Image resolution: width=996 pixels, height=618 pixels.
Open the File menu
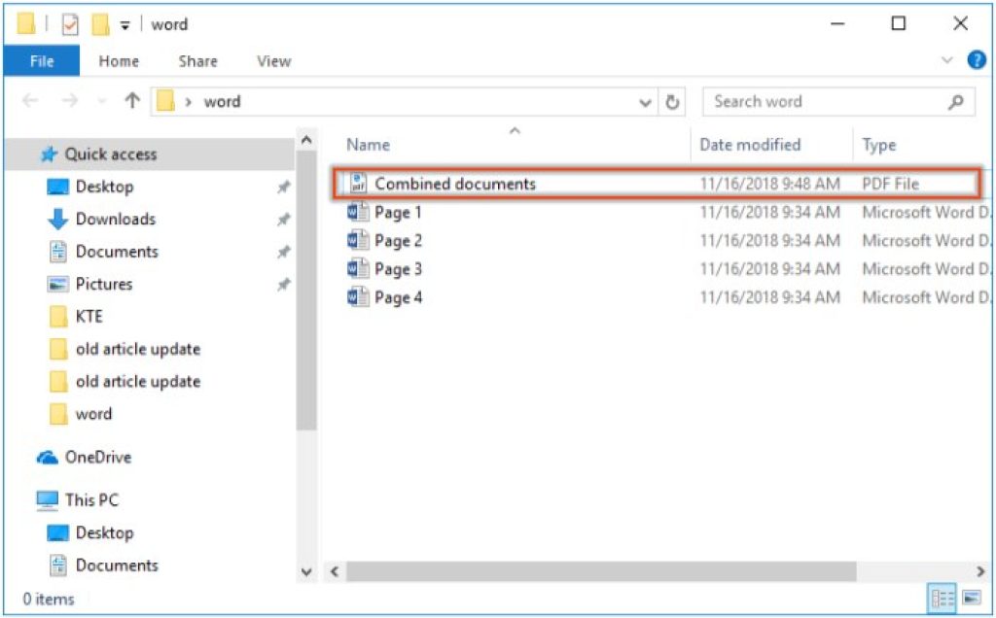pyautogui.click(x=40, y=60)
